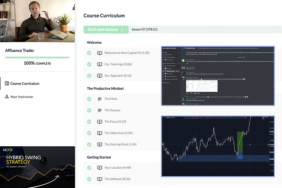The width and height of the screenshot is (282, 188).
Task: Click the Getting Started section heading
Action: coord(99,157)
